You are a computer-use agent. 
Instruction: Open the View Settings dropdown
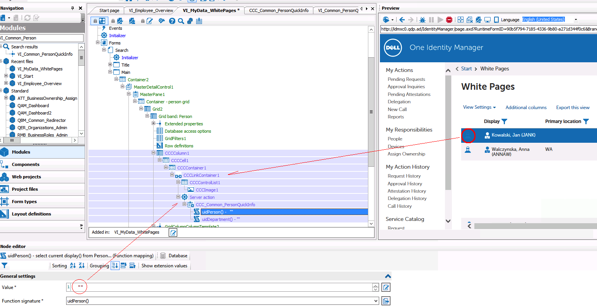tap(479, 107)
